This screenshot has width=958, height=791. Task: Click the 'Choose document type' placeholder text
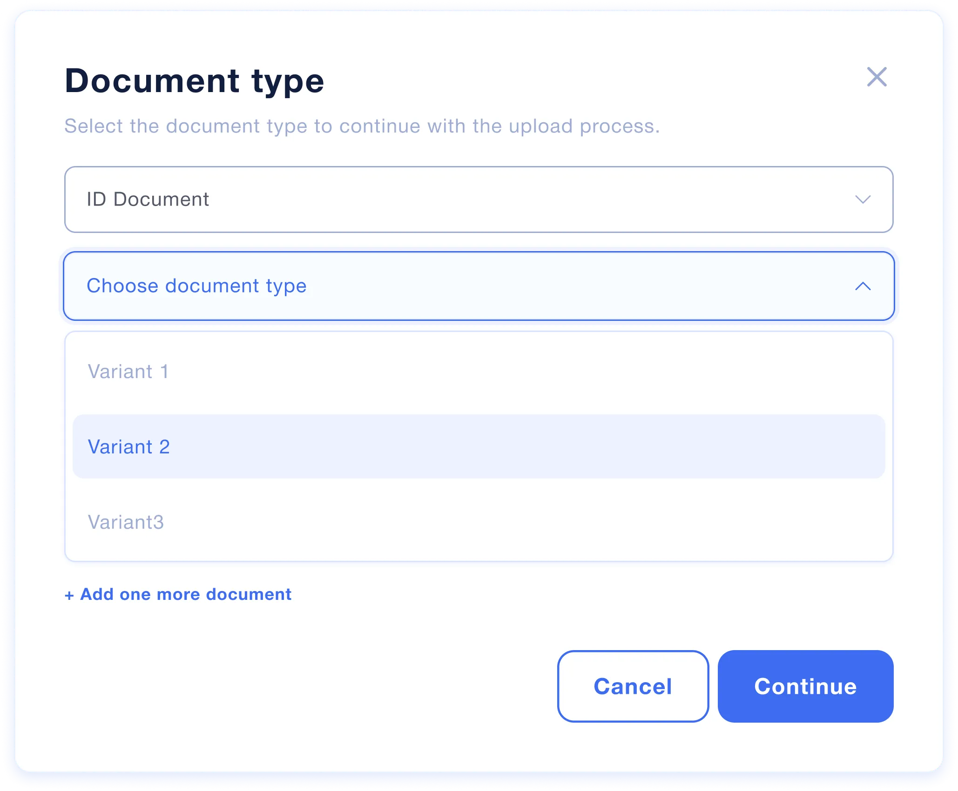[196, 286]
